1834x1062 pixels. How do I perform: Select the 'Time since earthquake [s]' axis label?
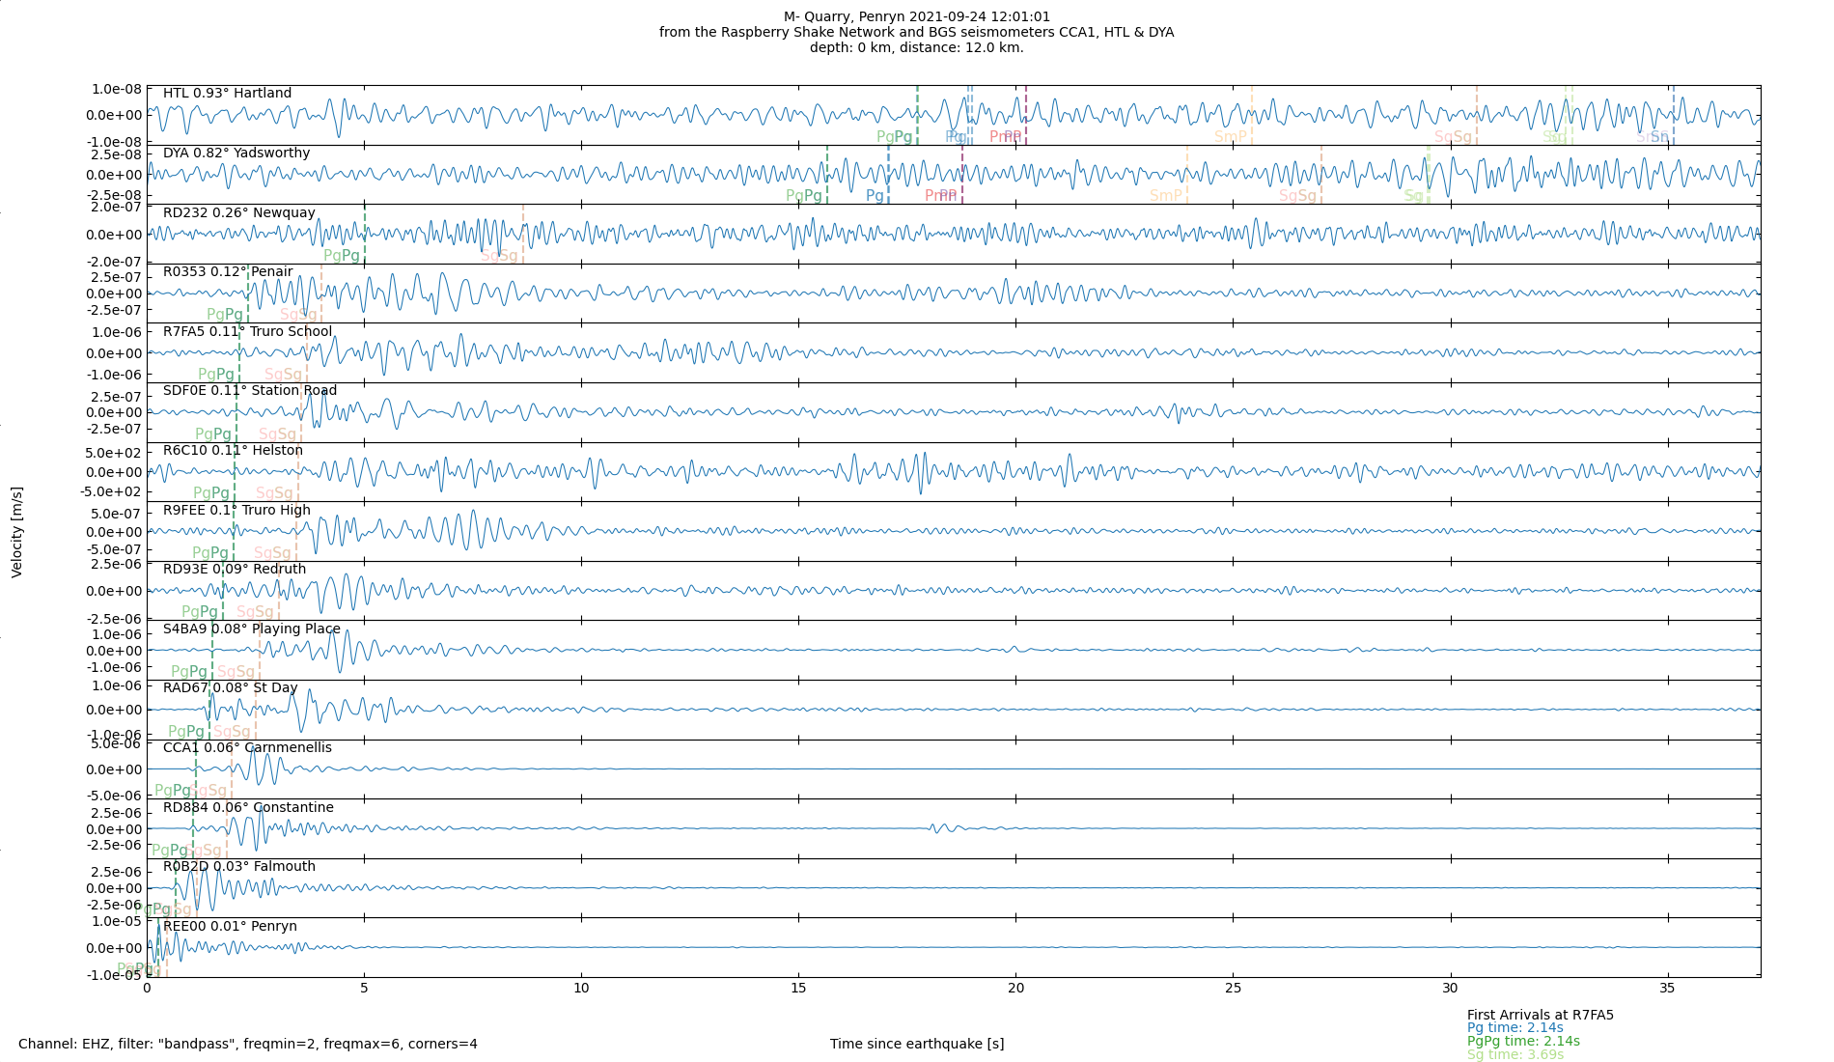click(917, 1044)
